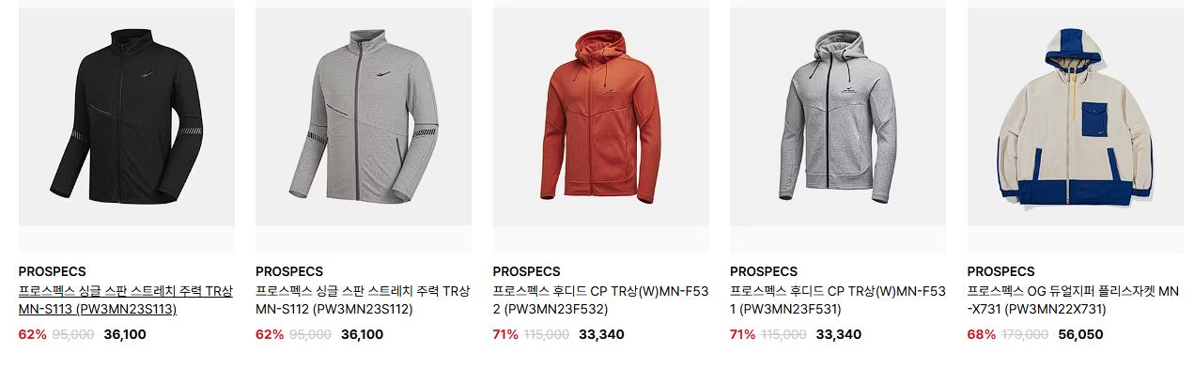Open product title link PW3MN22X731
The width and height of the screenshot is (1194, 368).
click(1073, 300)
